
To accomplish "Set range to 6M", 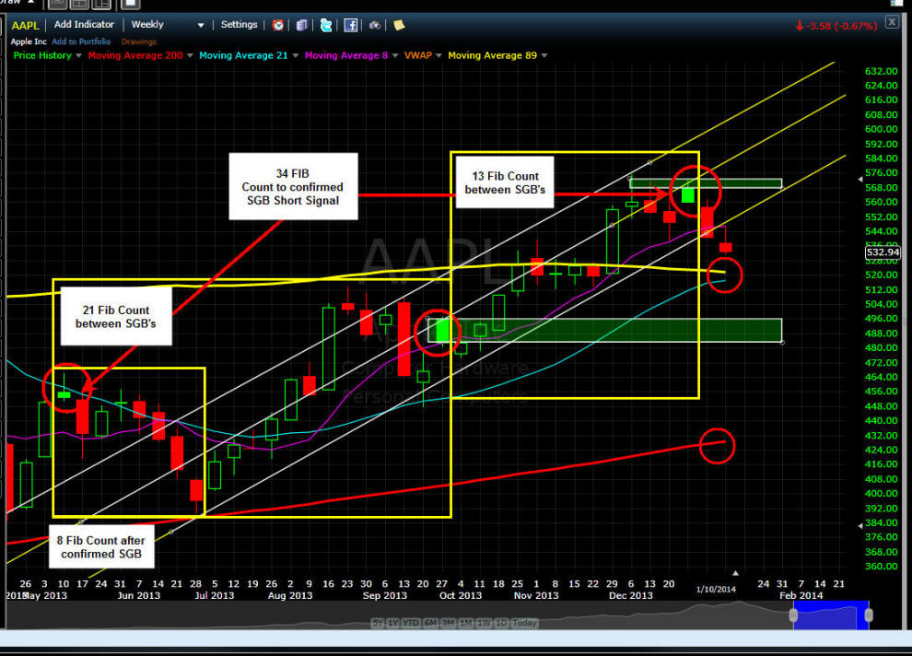I will pyautogui.click(x=430, y=623).
